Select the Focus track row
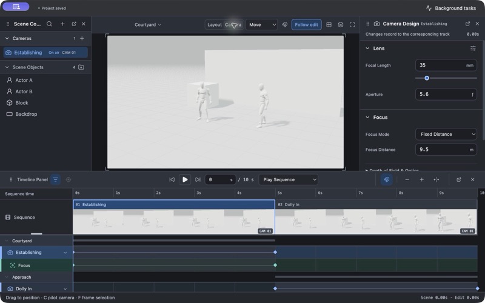The width and height of the screenshot is (485, 303). click(x=36, y=265)
